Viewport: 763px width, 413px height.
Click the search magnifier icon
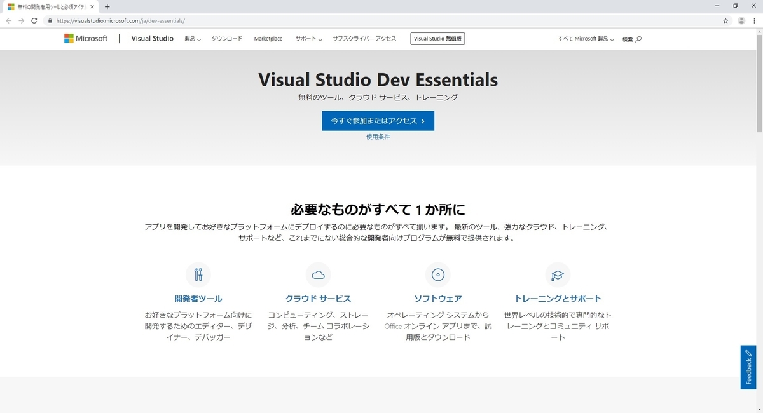638,39
